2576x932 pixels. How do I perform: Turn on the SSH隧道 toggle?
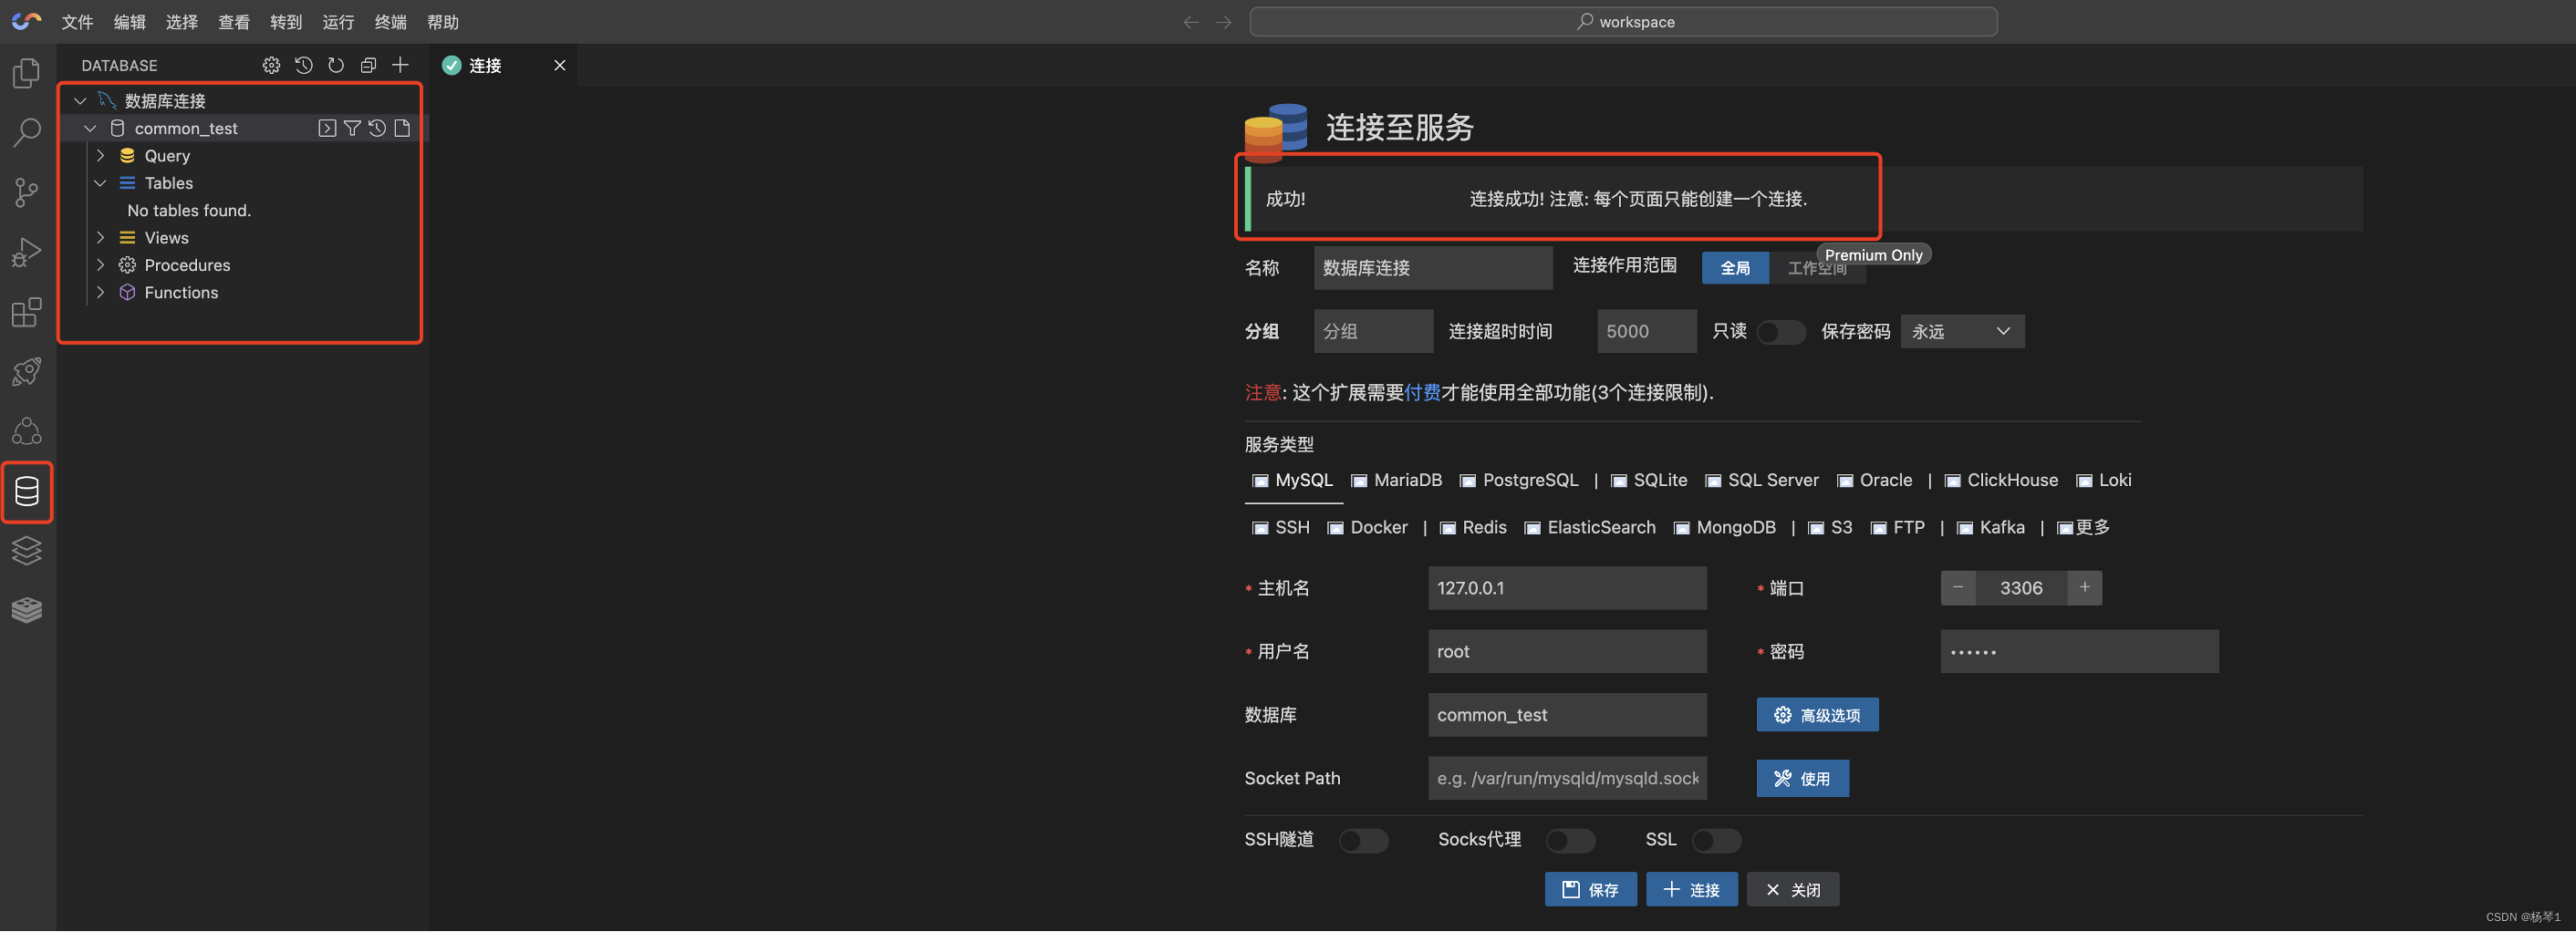(1363, 840)
